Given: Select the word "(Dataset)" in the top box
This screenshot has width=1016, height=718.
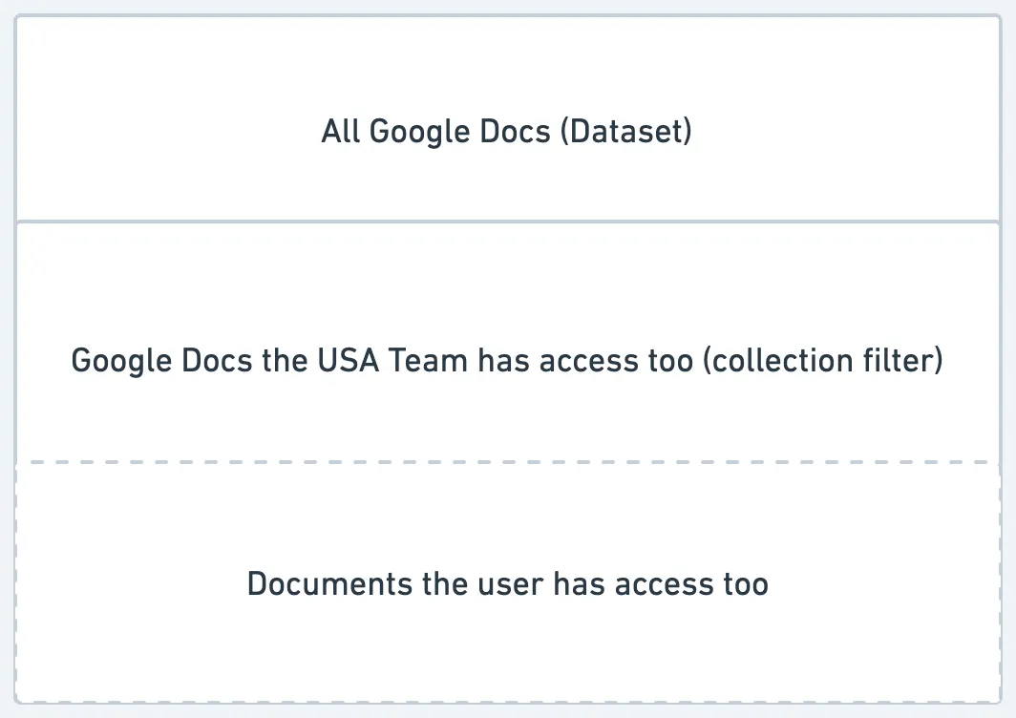Looking at the screenshot, I should (x=626, y=132).
